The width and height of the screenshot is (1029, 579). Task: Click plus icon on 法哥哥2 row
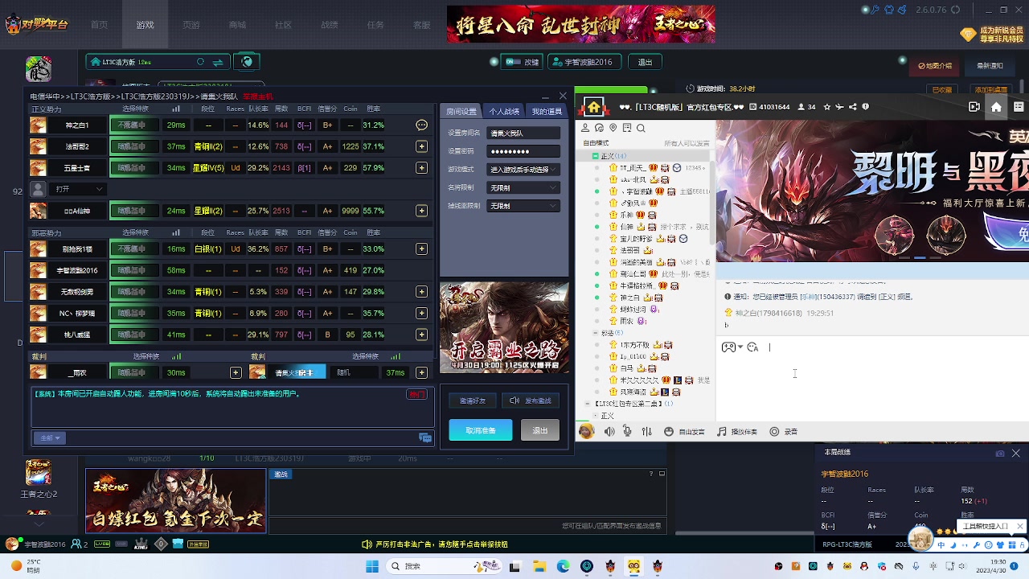tap(421, 146)
